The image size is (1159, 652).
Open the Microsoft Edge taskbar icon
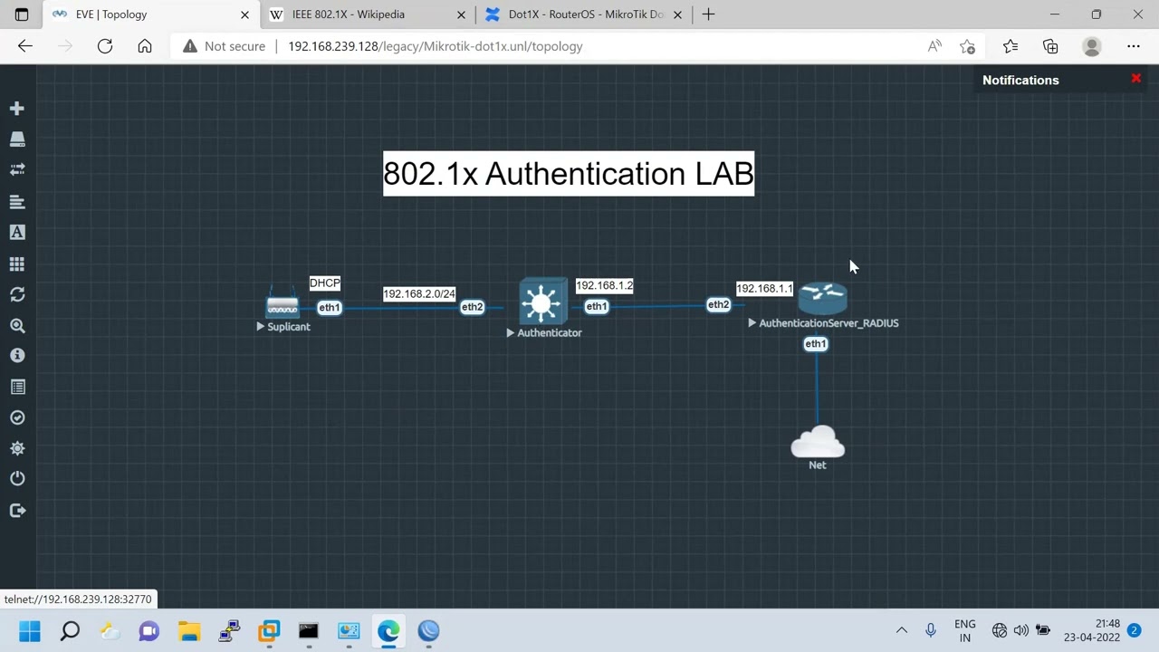point(388,631)
